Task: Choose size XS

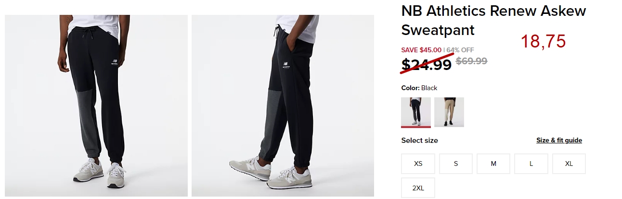Action: 418,164
